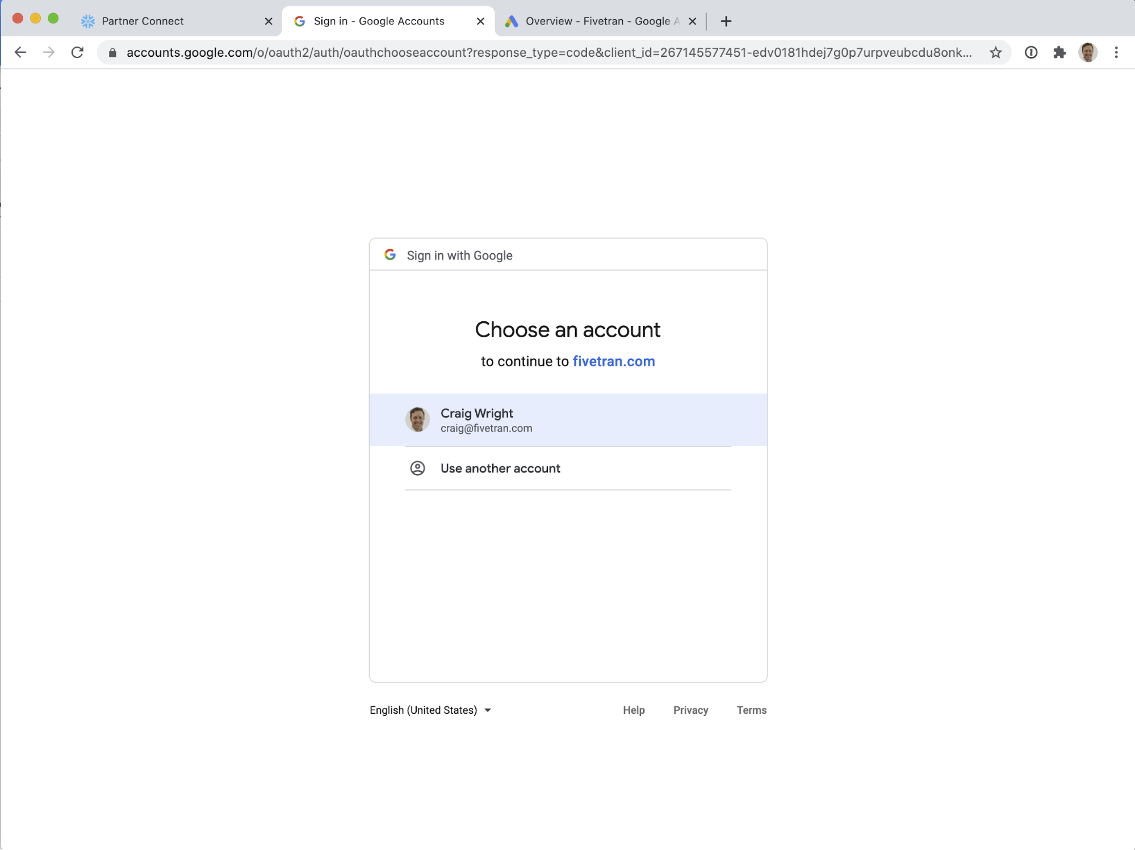Choose the Craig Wright account

(568, 420)
